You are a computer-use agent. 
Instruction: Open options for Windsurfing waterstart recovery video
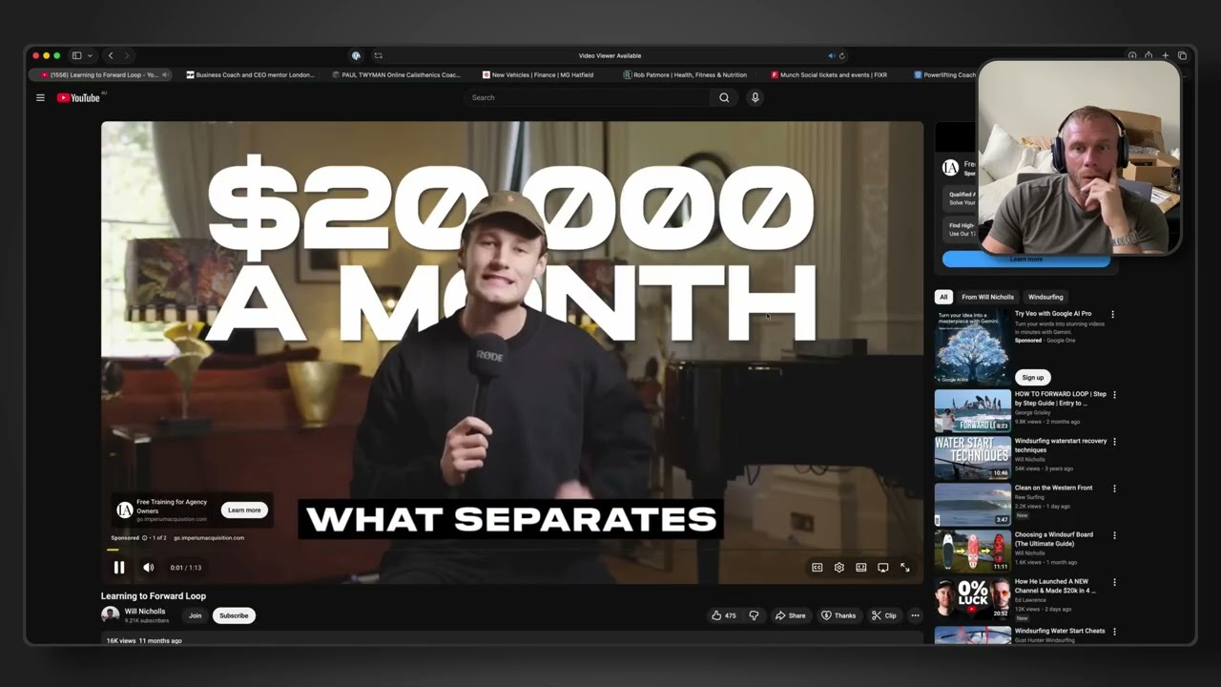pos(1114,442)
